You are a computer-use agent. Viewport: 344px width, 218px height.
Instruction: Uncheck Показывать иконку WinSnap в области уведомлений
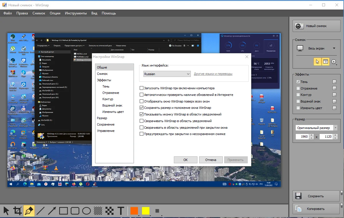pyautogui.click(x=141, y=114)
